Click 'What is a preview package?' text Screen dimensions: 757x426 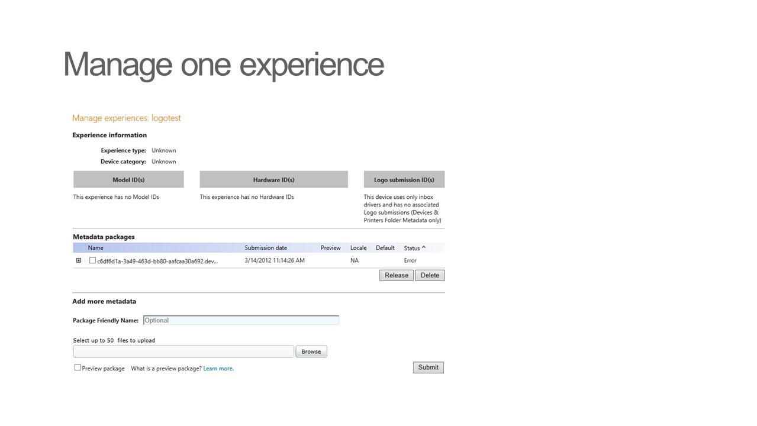point(166,369)
